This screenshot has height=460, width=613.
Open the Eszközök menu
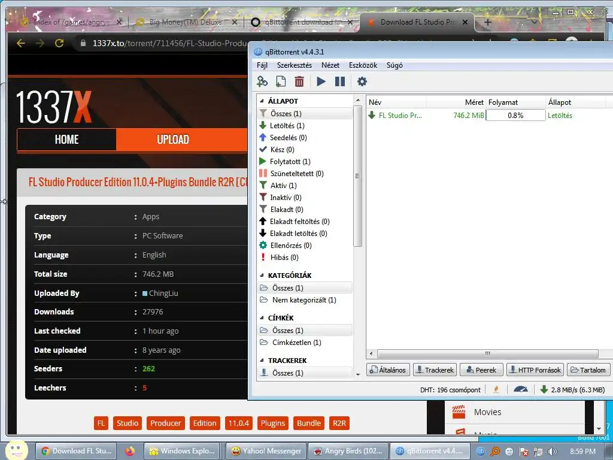pyautogui.click(x=363, y=65)
